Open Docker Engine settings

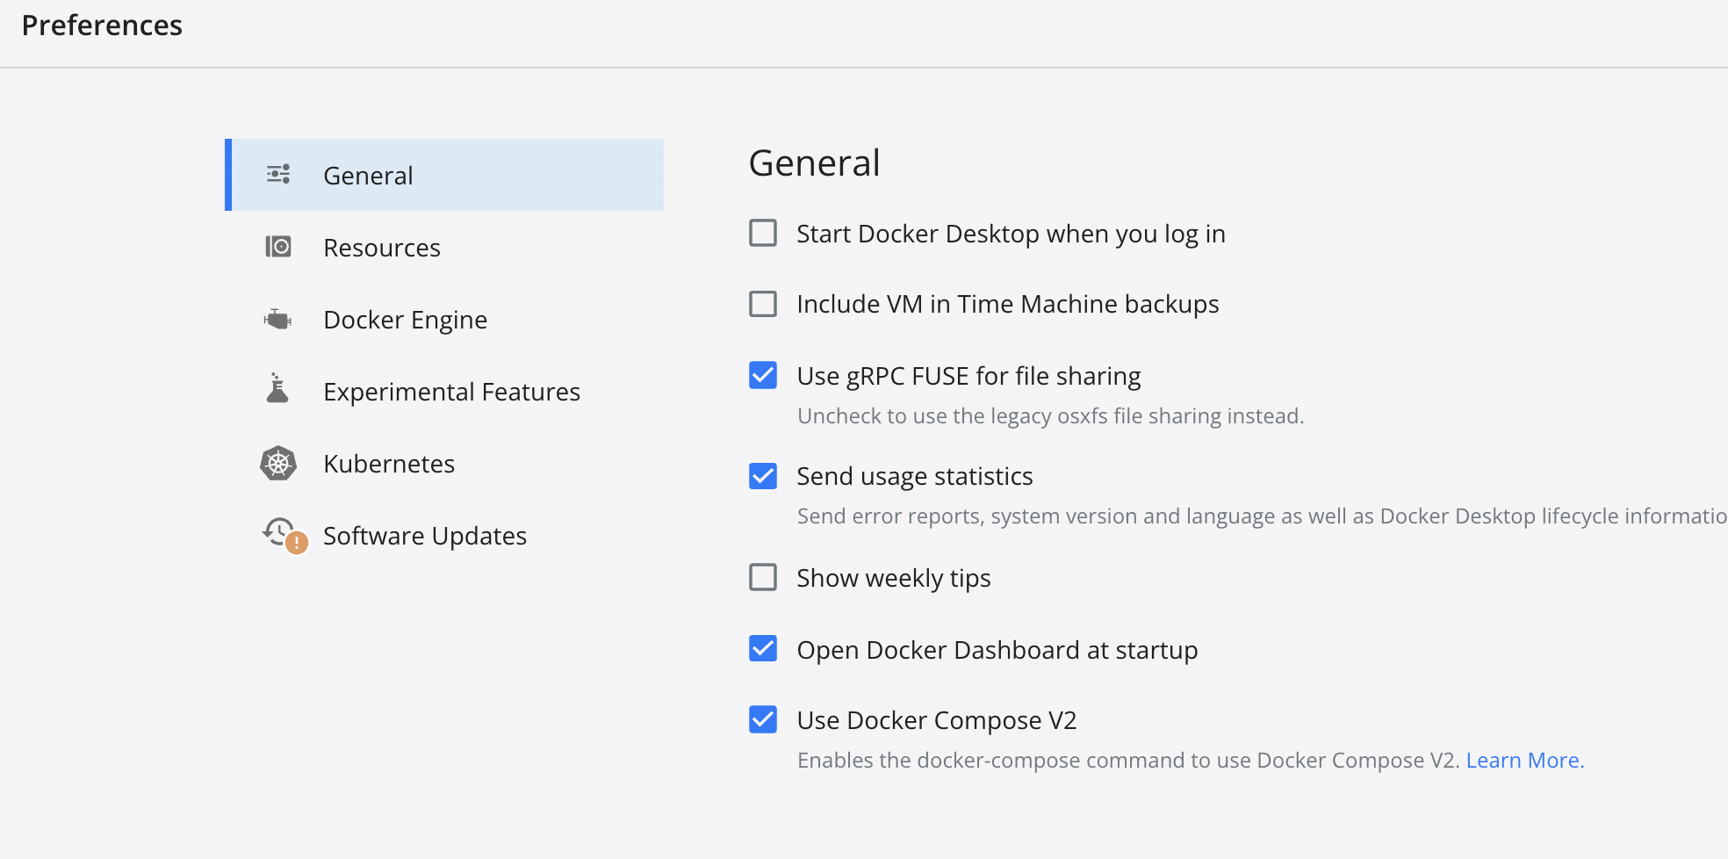click(x=444, y=319)
